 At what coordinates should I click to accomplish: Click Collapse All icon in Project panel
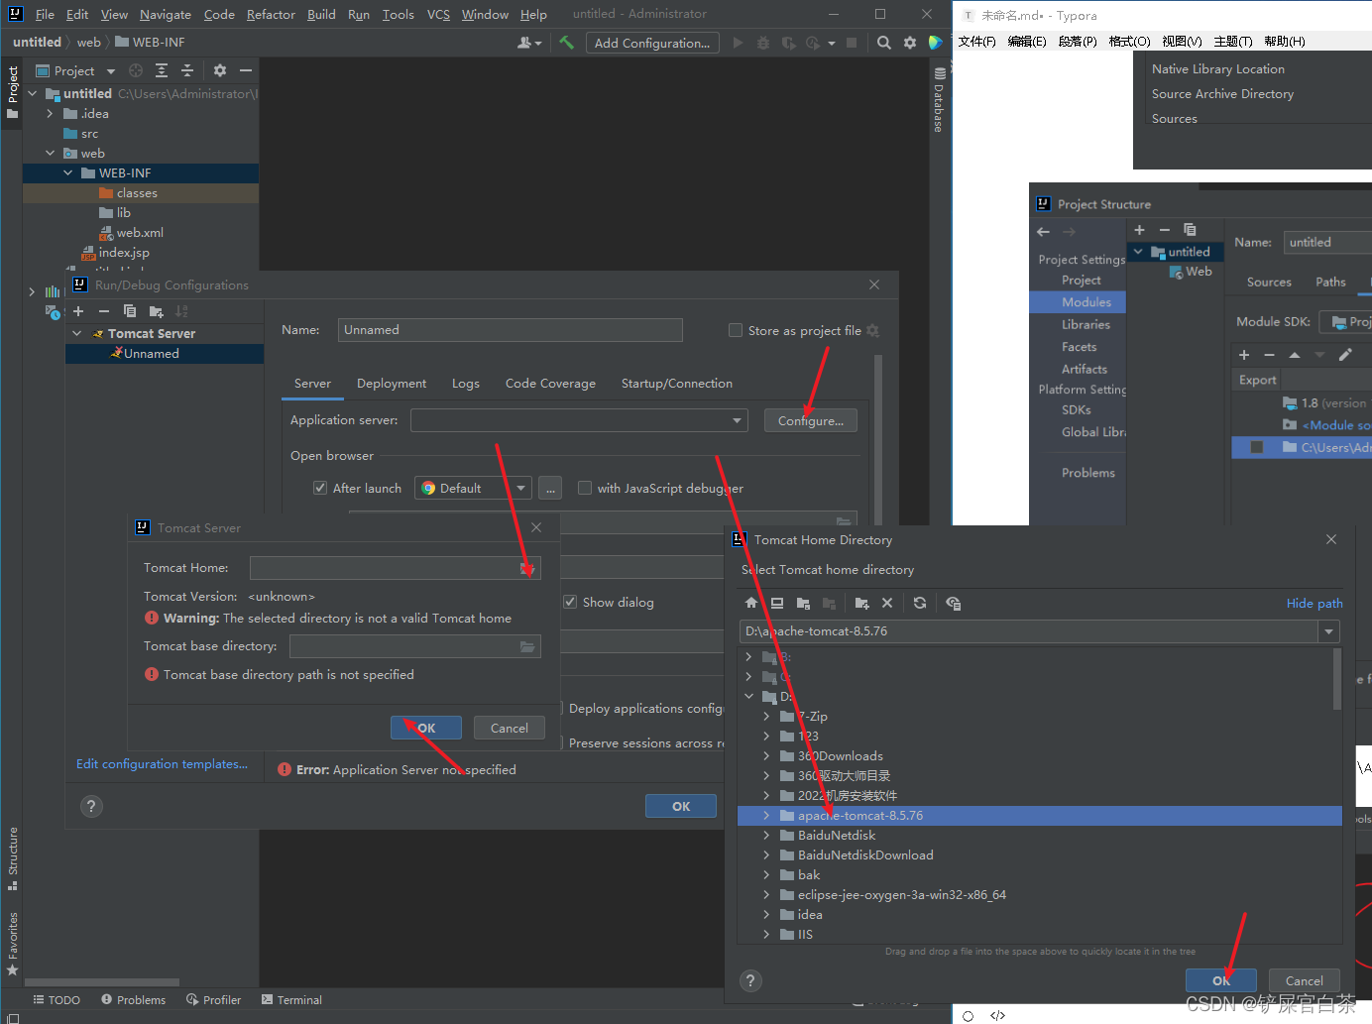pyautogui.click(x=187, y=70)
